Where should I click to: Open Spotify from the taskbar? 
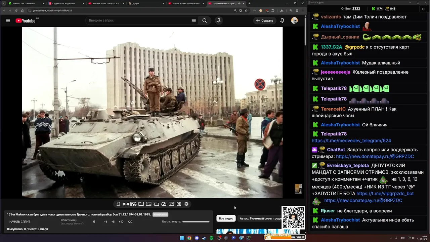pos(211,238)
